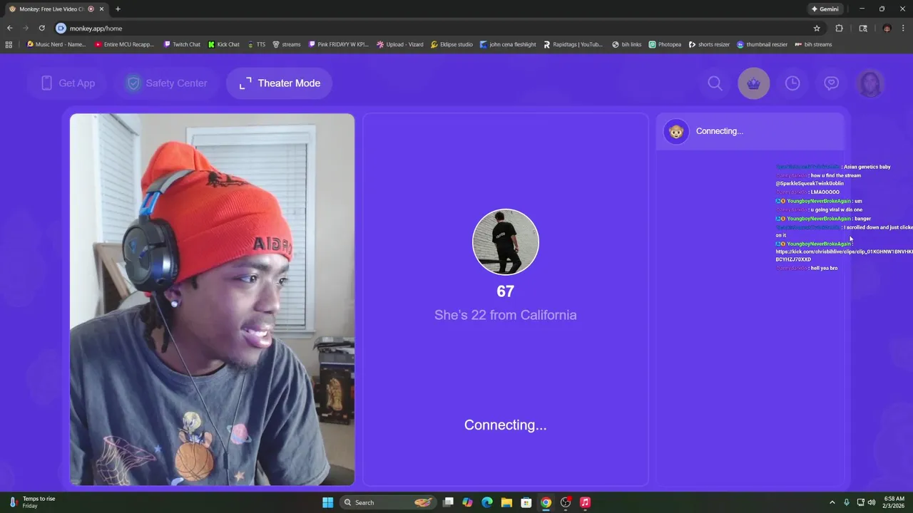Click the chat message 'Asian genetics baby'
This screenshot has width=913, height=513.
pyautogui.click(x=867, y=167)
